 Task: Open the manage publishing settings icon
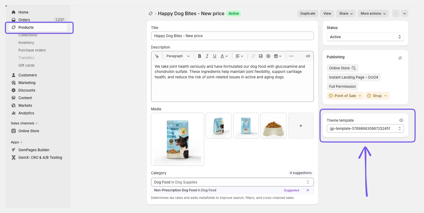click(x=400, y=58)
